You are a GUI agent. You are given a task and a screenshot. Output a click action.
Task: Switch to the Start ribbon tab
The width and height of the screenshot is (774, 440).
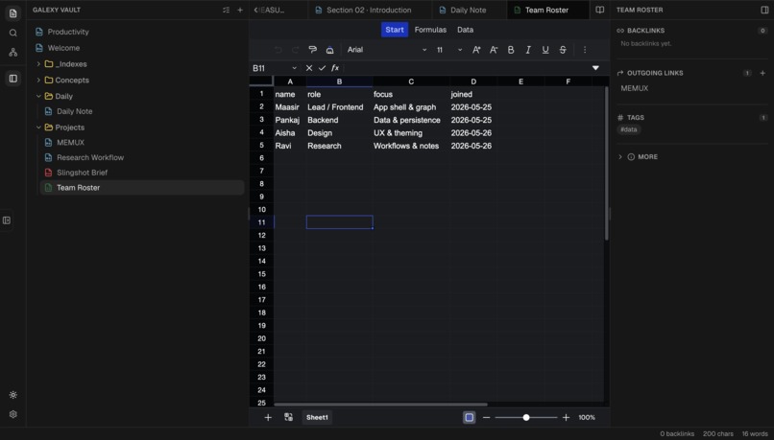(395, 30)
